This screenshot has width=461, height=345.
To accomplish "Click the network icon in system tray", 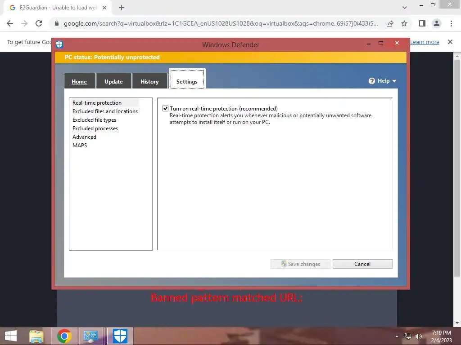I will coord(408,336).
